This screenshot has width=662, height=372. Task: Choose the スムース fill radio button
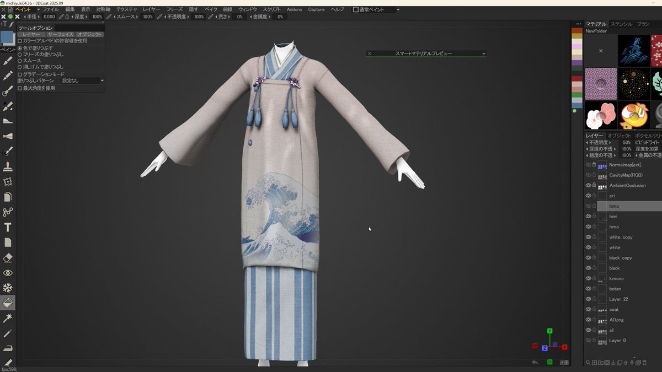pyautogui.click(x=20, y=61)
